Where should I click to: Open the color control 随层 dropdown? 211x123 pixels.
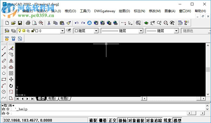pos(96,31)
